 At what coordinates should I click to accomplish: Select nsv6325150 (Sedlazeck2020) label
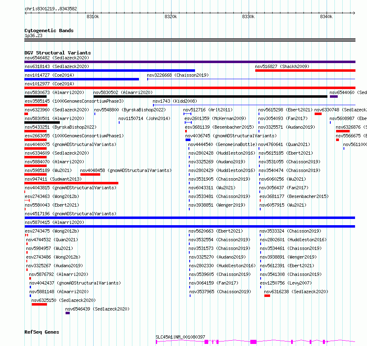64,300
